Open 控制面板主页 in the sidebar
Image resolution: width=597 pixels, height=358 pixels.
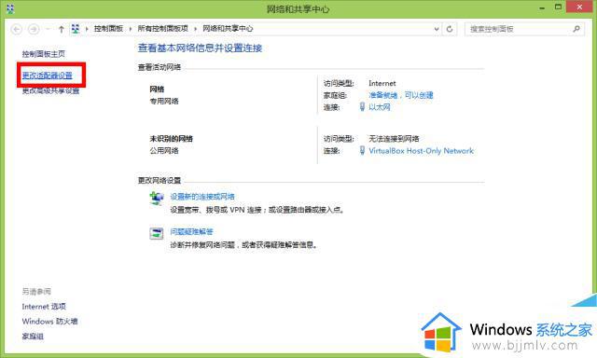(44, 54)
